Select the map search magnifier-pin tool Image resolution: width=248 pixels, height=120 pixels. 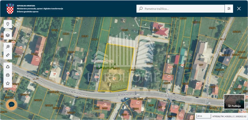point(8,47)
